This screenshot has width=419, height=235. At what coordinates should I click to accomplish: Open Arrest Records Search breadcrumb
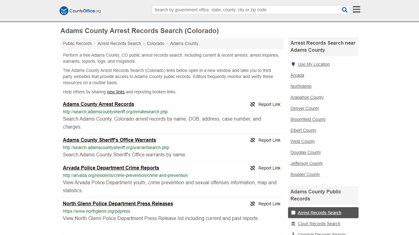[x=119, y=43]
